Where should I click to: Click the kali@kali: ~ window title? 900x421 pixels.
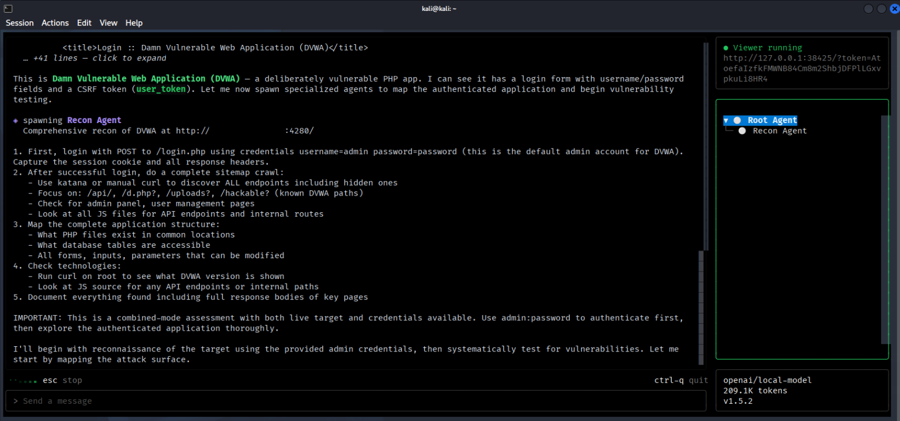tap(439, 9)
